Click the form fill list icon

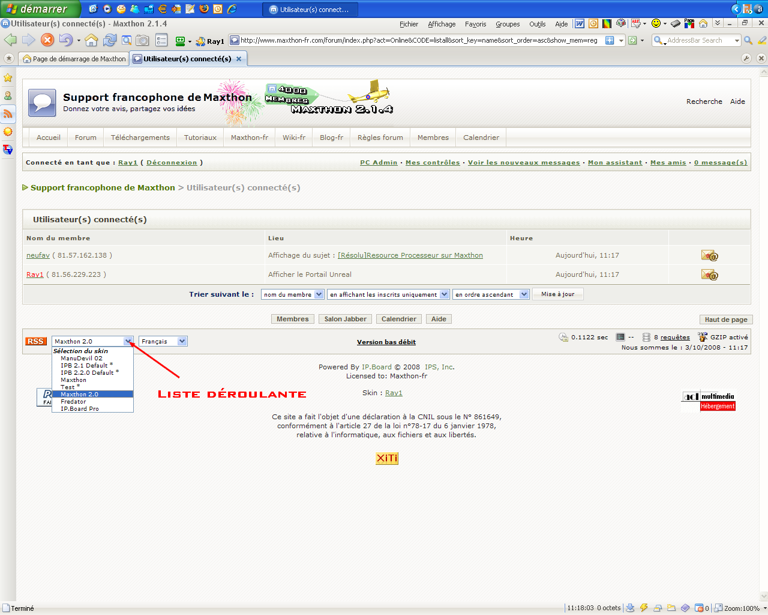161,40
